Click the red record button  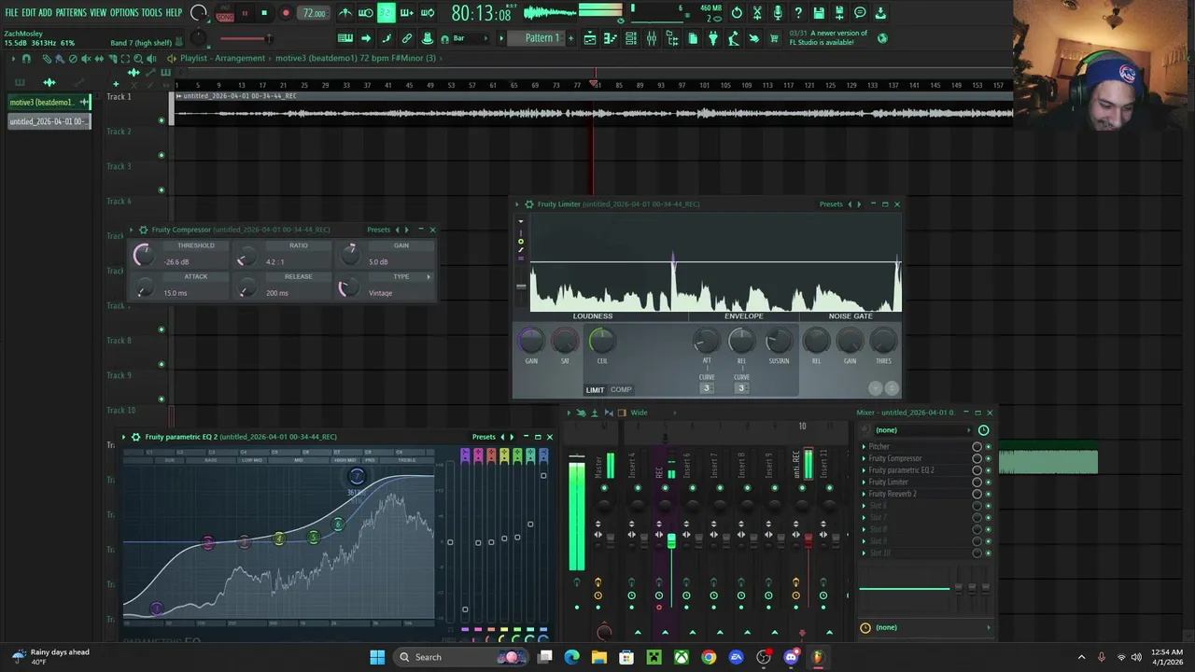pyautogui.click(x=286, y=13)
